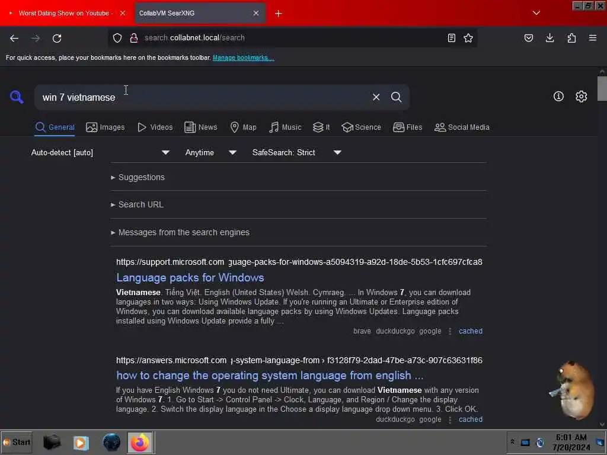607x455 pixels.
Task: Open the Auto-detect language dropdown
Action: [x=101, y=152]
